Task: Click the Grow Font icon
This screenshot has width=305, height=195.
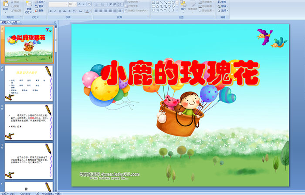Action: [80, 4]
